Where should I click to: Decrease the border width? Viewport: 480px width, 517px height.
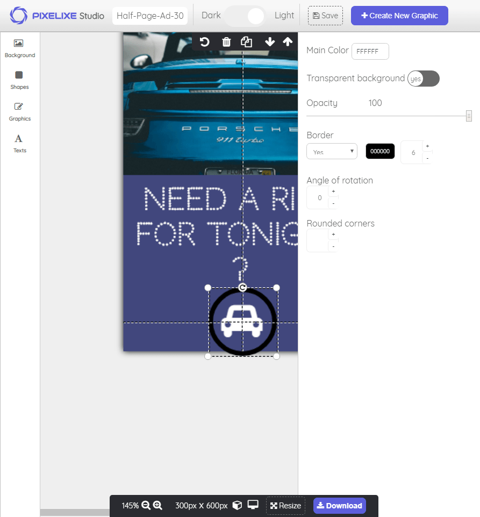pos(427,158)
